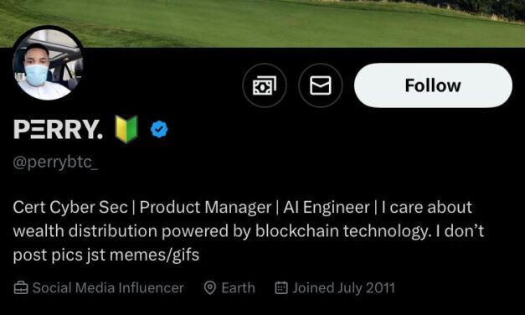View the green golf course header image

tap(263, 23)
